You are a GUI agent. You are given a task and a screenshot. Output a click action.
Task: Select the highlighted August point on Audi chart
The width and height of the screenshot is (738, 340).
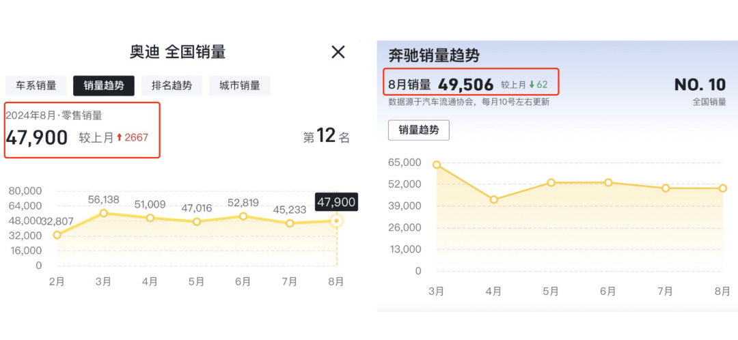(336, 221)
